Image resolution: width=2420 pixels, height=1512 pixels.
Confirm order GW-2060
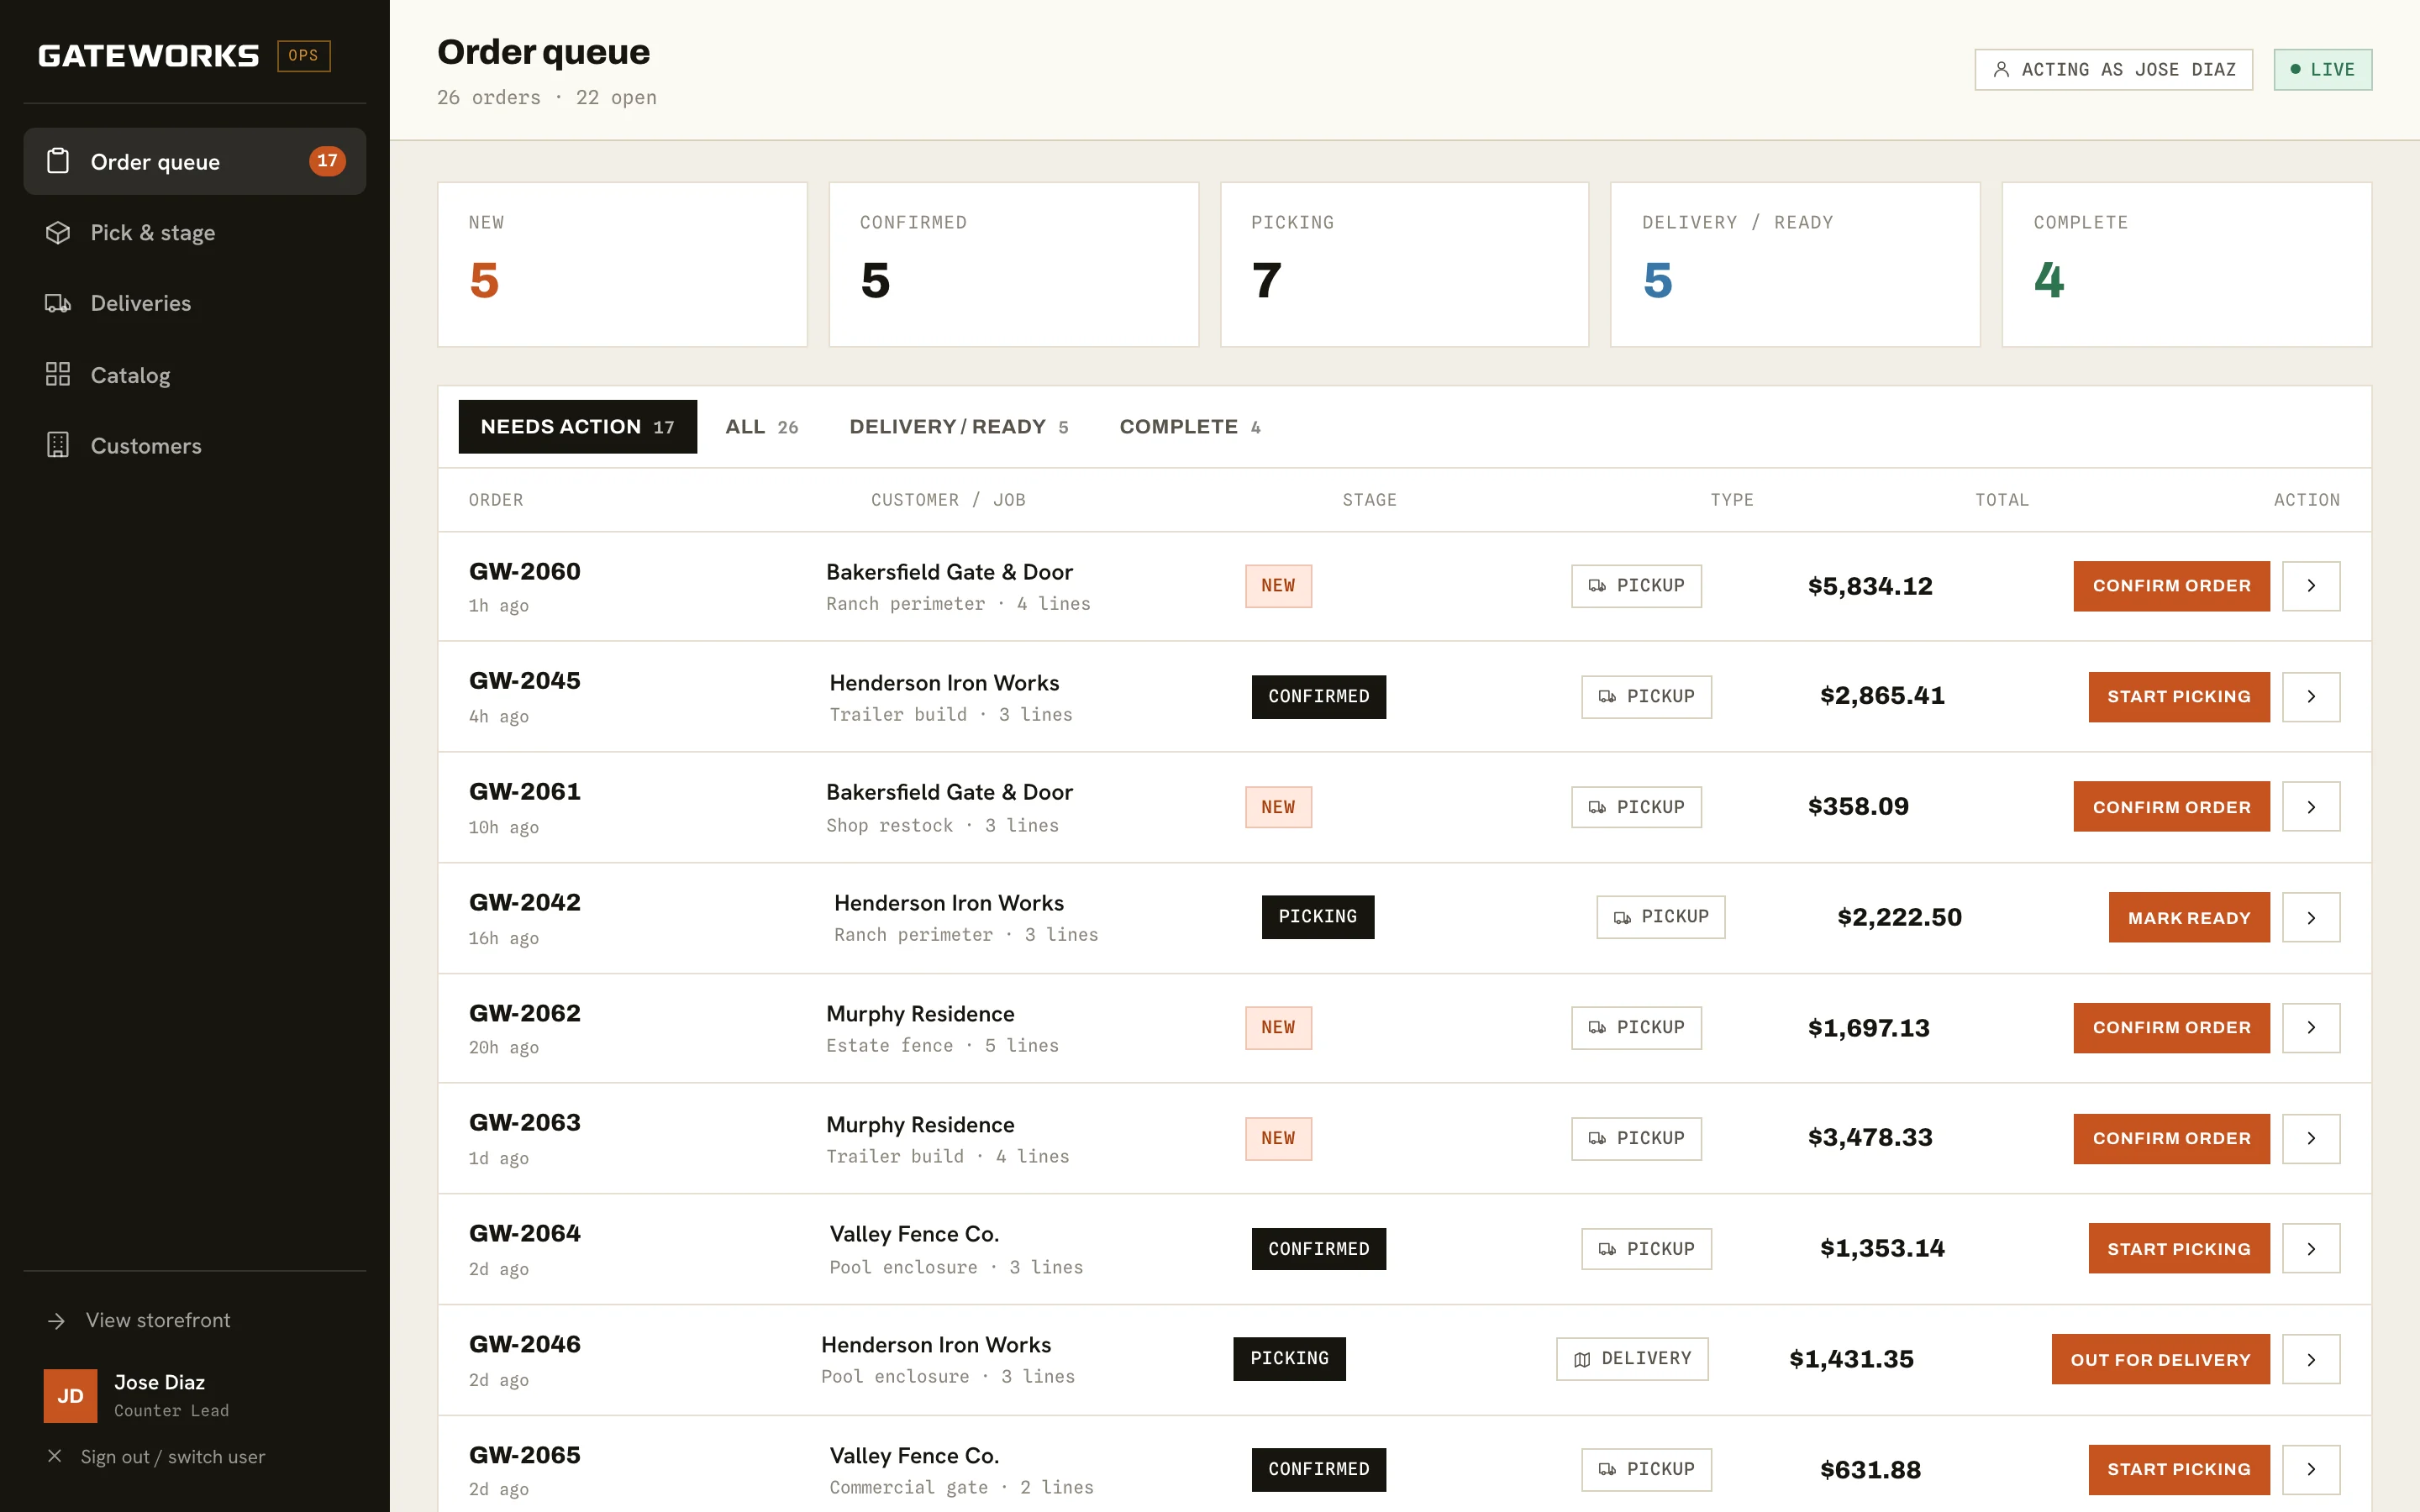pyautogui.click(x=2171, y=586)
